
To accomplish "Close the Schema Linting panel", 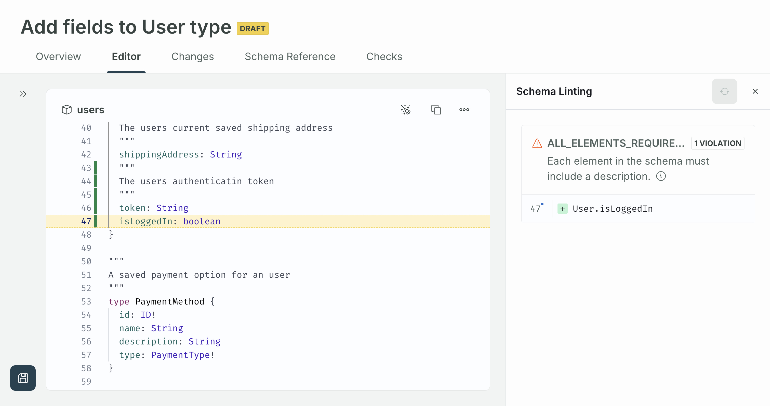I will click(x=755, y=91).
